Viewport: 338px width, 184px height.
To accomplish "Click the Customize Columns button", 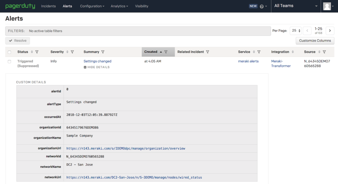I will point(315,41).
